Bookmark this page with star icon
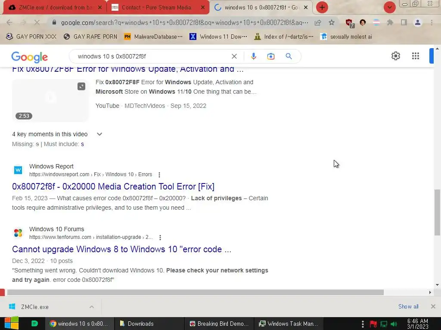 point(332,22)
